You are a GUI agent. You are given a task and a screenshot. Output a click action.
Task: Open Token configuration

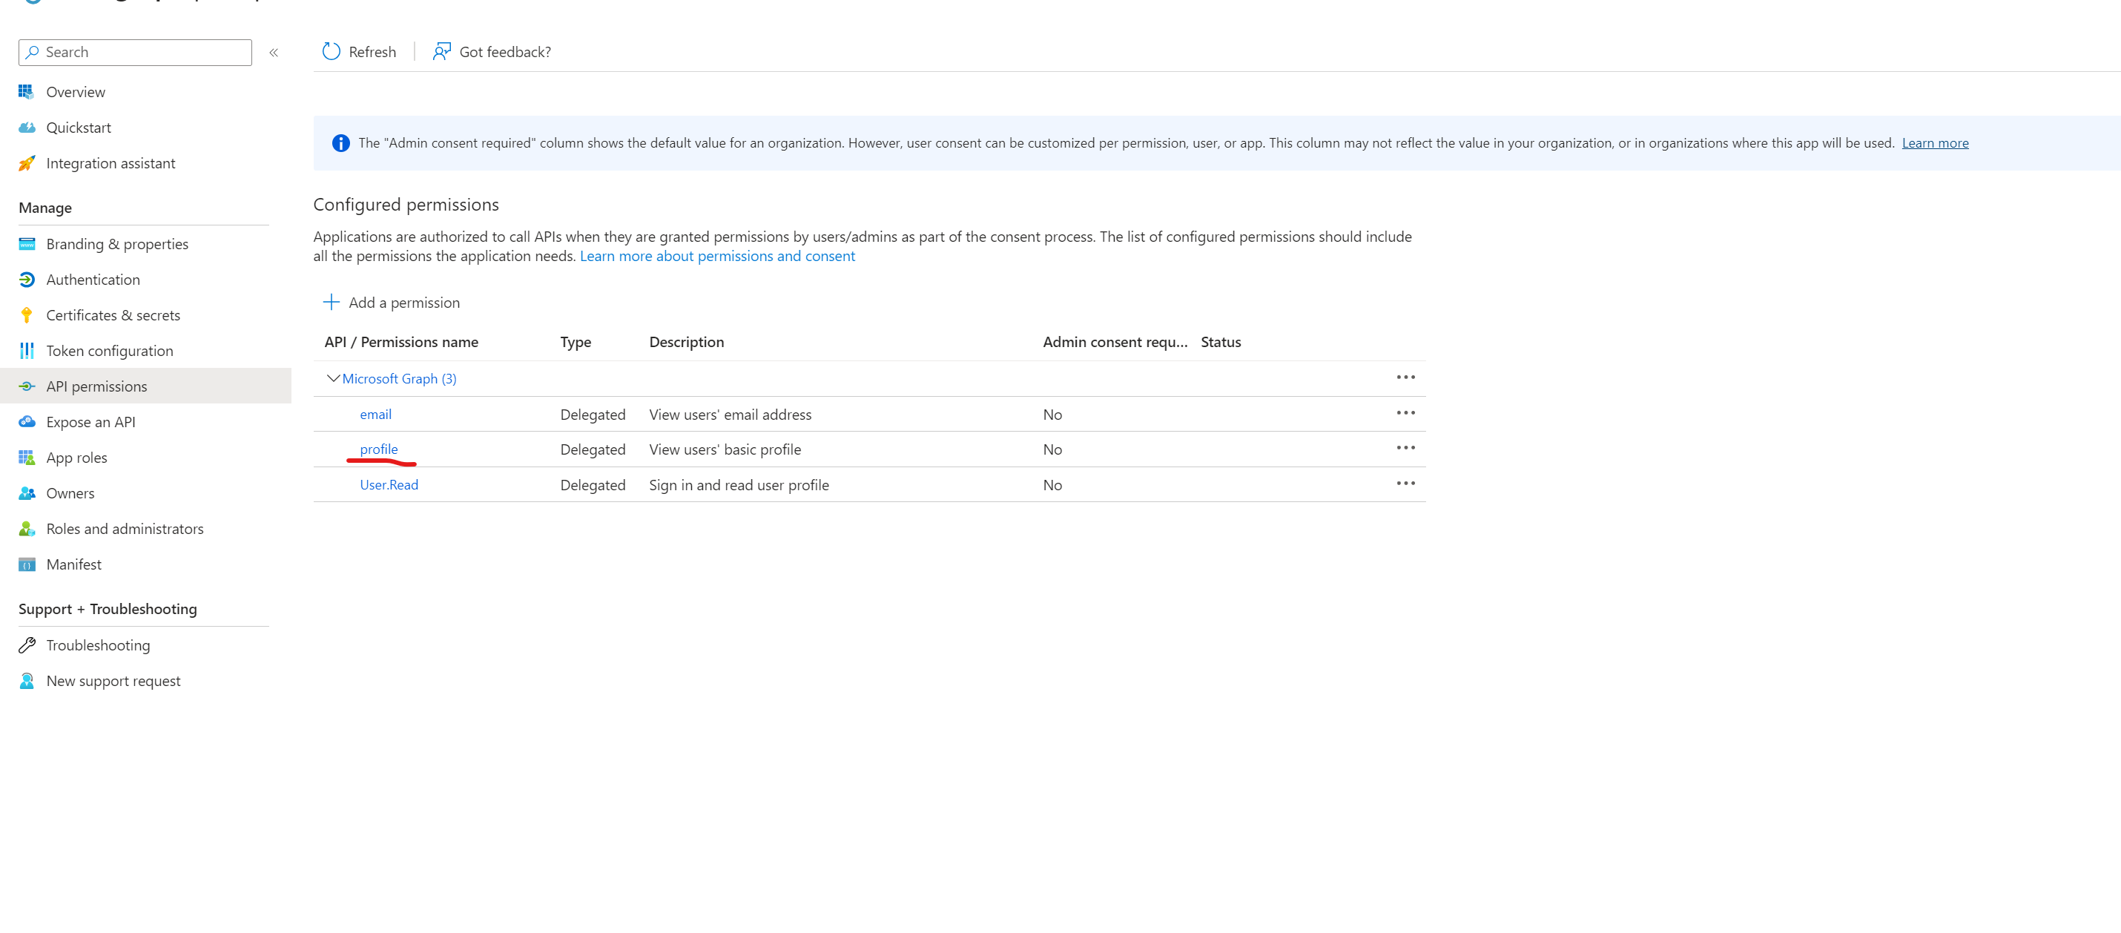click(110, 350)
